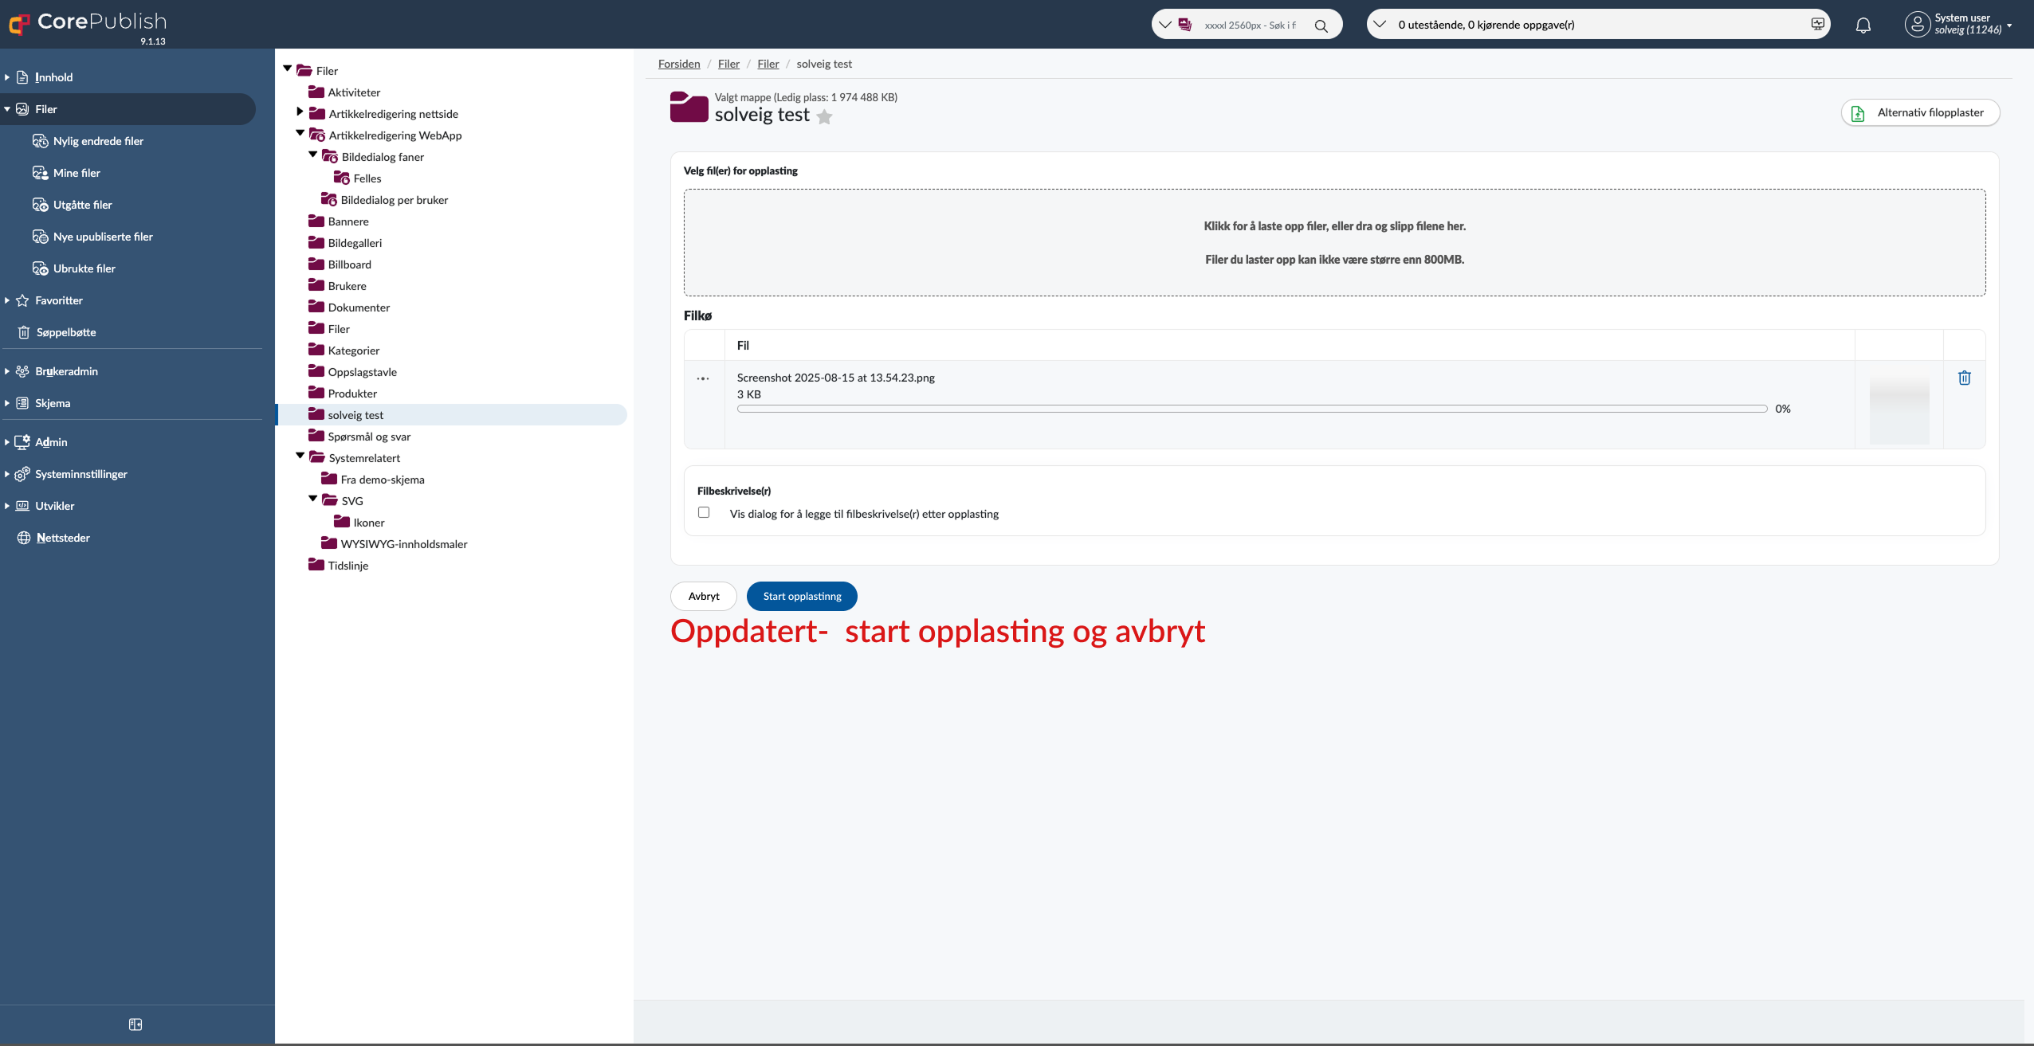Screen dimensions: 2034x1046
Task: Click Alternativ filopplaster button
Action: (1920, 112)
